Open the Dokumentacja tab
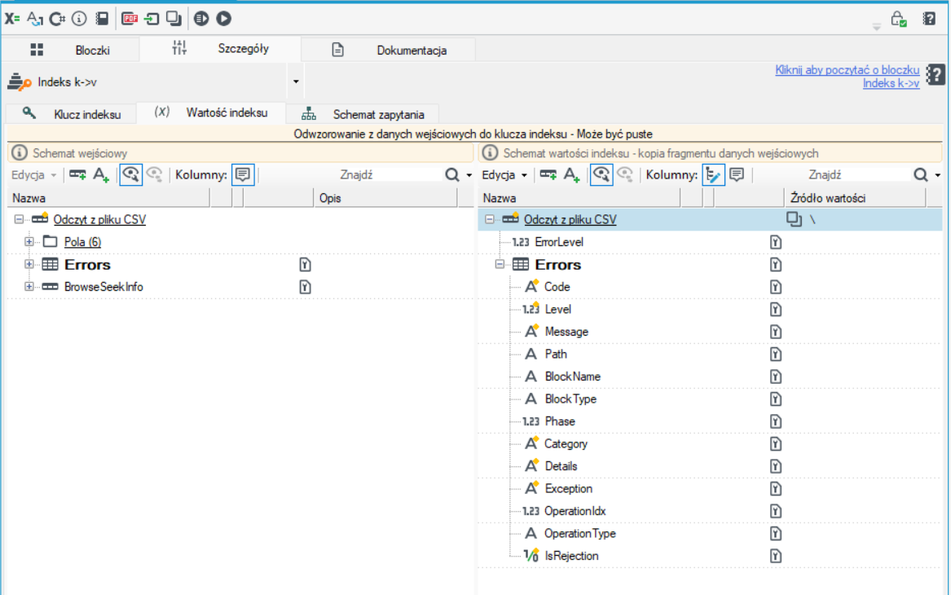The height and width of the screenshot is (595, 951). point(389,50)
